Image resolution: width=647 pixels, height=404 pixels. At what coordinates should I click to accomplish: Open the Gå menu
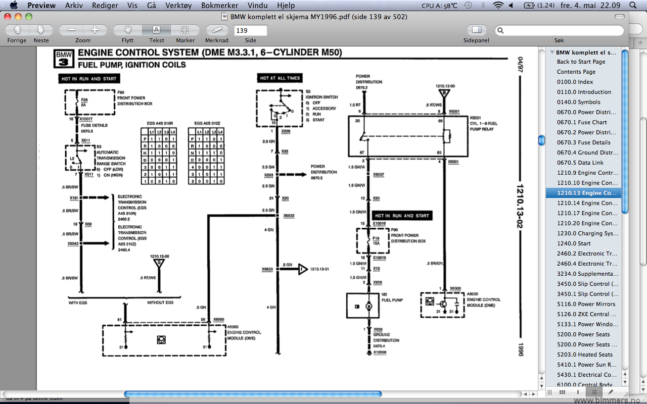[x=151, y=6]
